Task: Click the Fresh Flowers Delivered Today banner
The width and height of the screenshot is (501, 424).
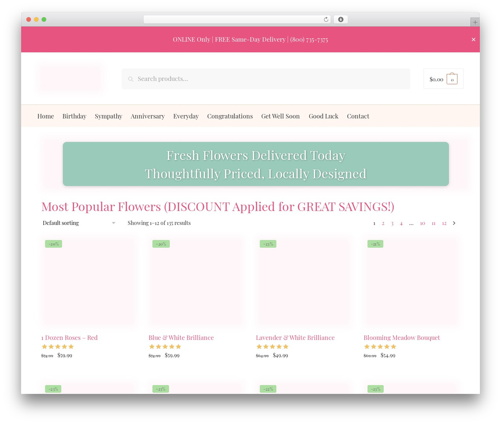Action: (x=256, y=164)
